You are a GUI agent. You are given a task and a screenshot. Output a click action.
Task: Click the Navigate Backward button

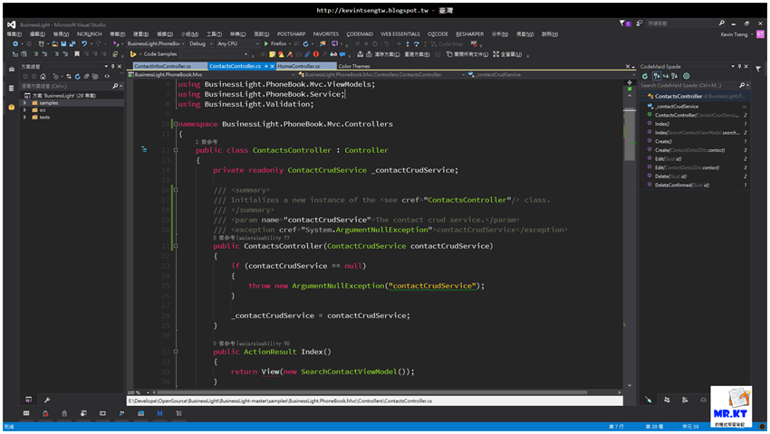15,43
